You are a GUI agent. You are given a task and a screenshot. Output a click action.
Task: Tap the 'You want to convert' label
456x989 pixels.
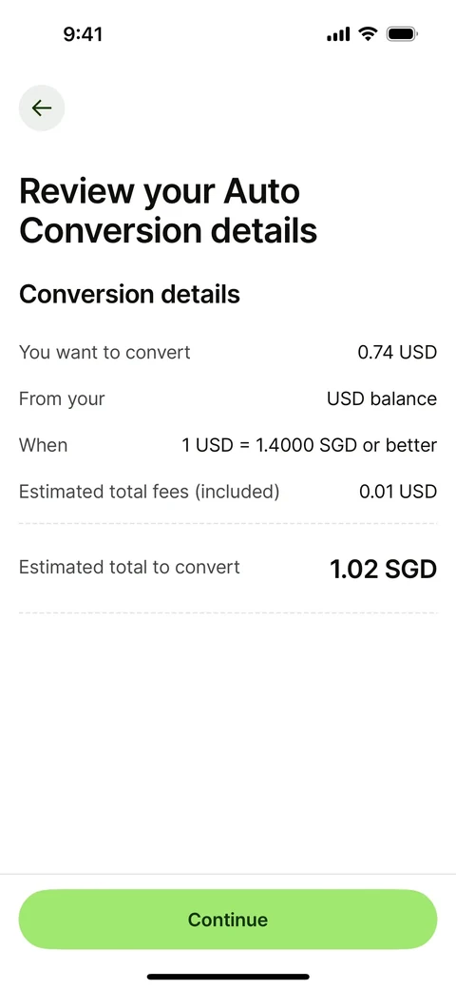point(104,352)
